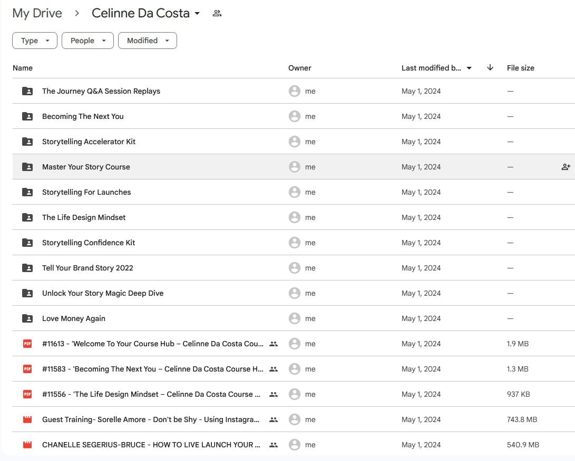The image size is (575, 461).
Task: Click the Name column header to sort
Action: [x=23, y=68]
